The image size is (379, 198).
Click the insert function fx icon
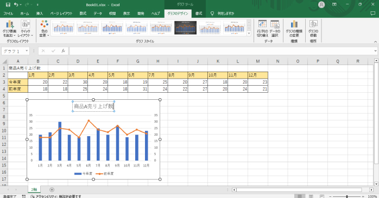click(x=63, y=51)
